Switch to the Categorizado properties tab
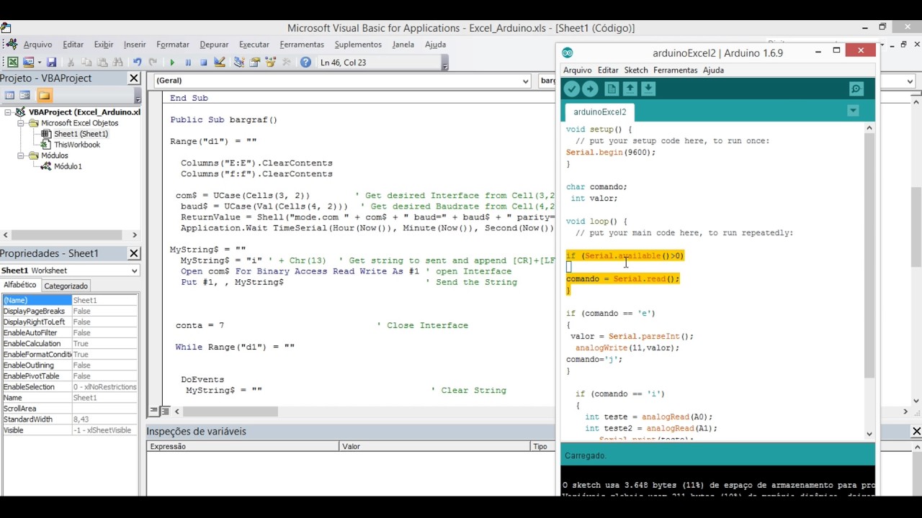This screenshot has height=518, width=922. coord(66,286)
